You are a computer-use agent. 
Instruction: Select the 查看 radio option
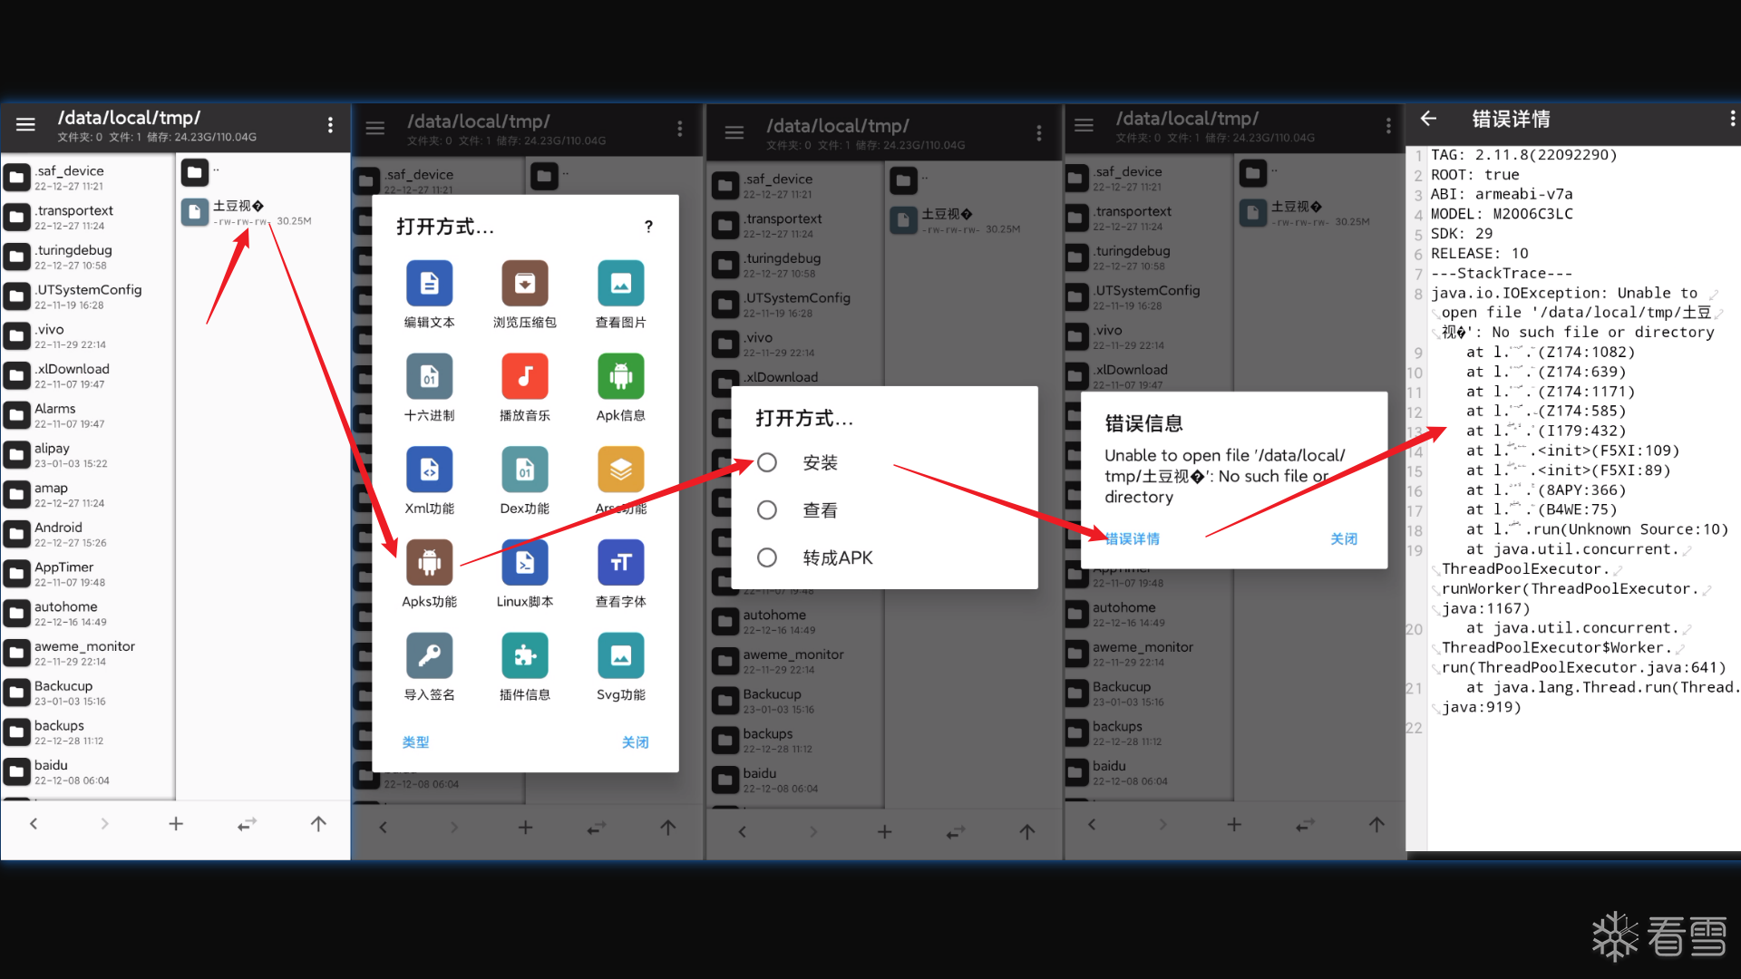767,510
